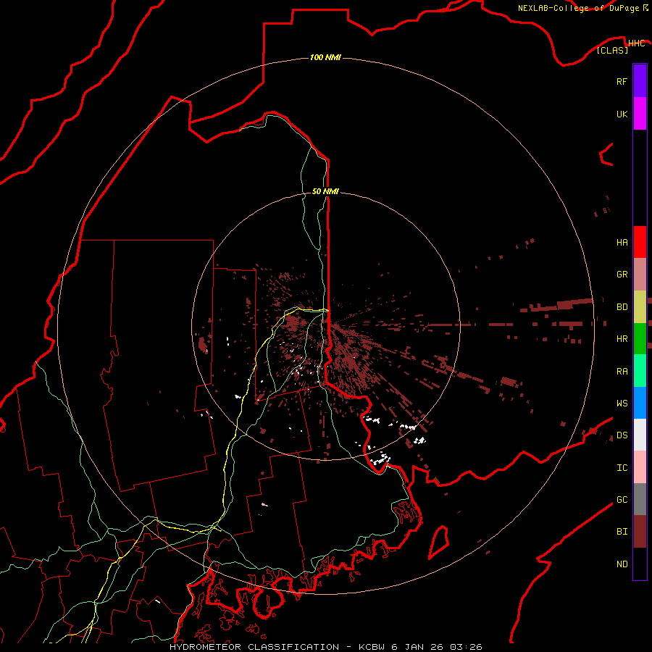Click the RF purple legend swatch
This screenshot has height=652, width=652.
(640, 81)
